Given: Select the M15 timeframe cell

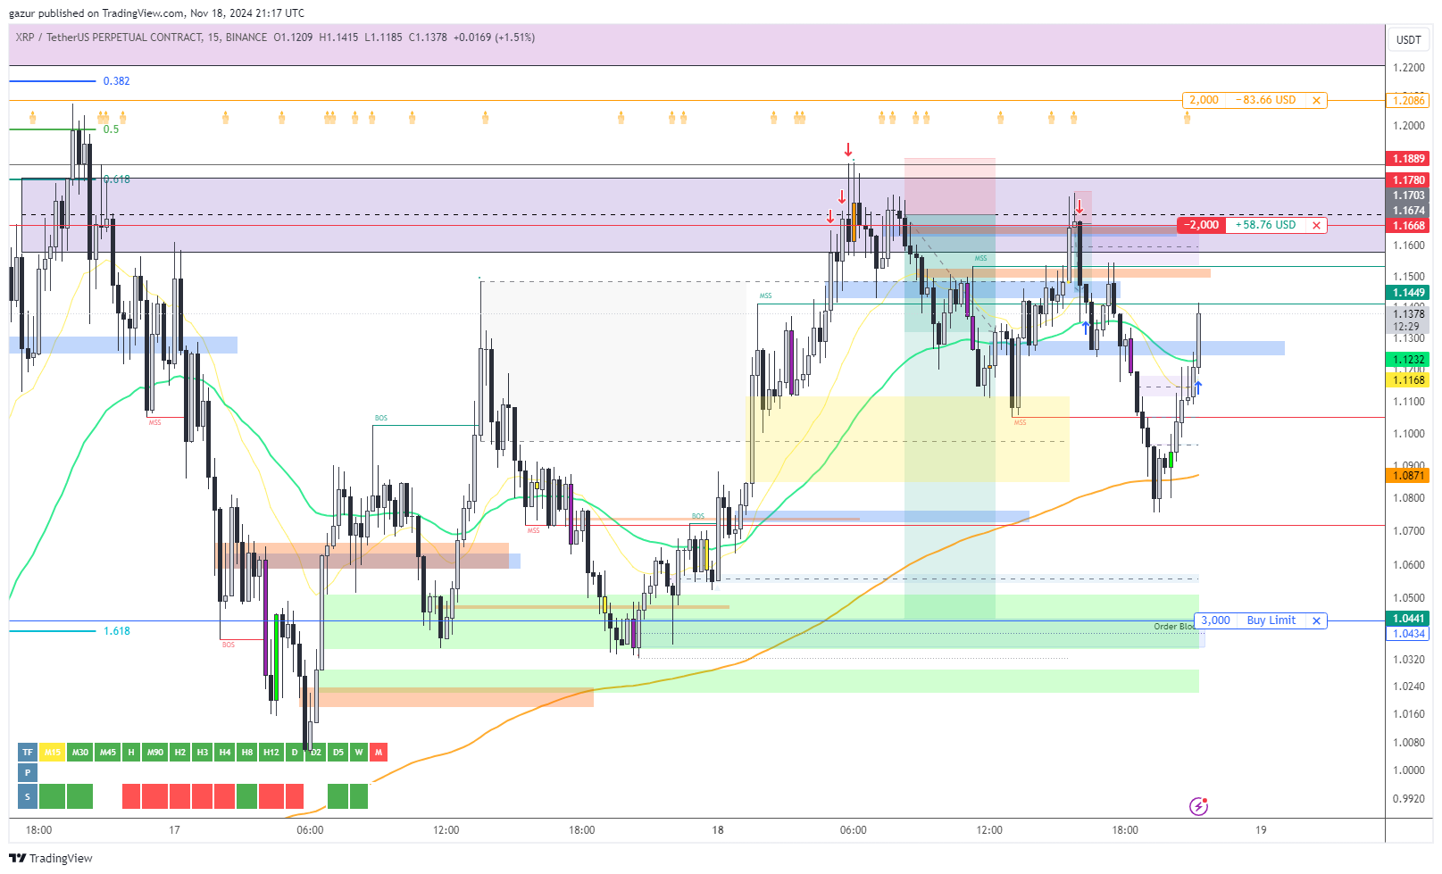Looking at the screenshot, I should click(53, 752).
